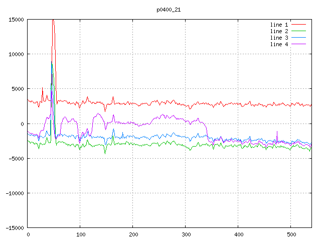
Task: Click the 400 x-axis tick label
Action: pos(238,234)
